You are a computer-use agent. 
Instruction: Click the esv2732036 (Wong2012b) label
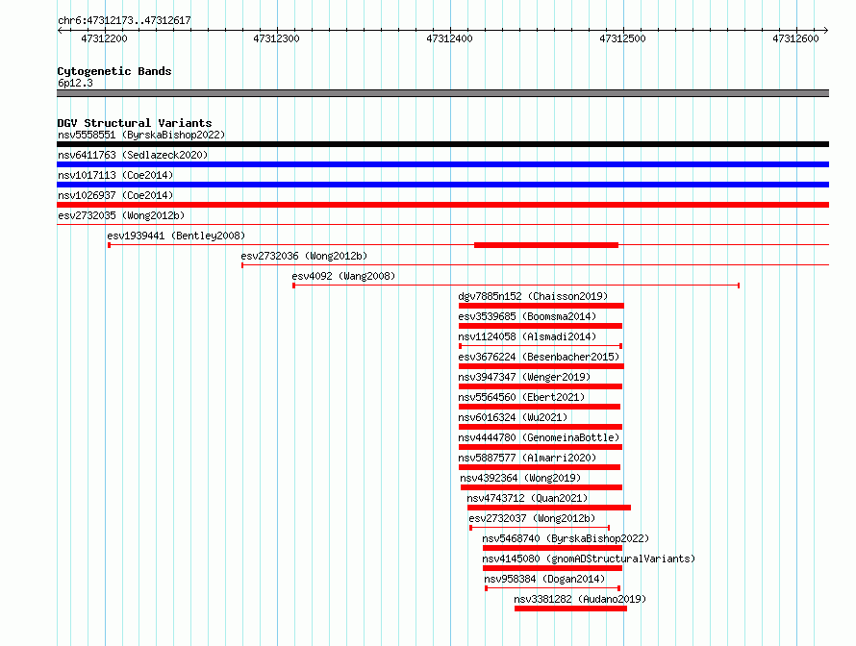[304, 256]
